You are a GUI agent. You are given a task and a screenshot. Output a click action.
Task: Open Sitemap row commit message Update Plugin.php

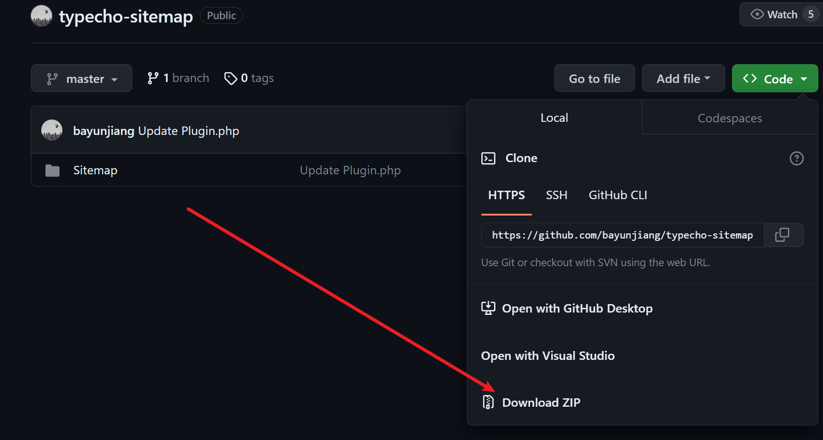coord(350,170)
